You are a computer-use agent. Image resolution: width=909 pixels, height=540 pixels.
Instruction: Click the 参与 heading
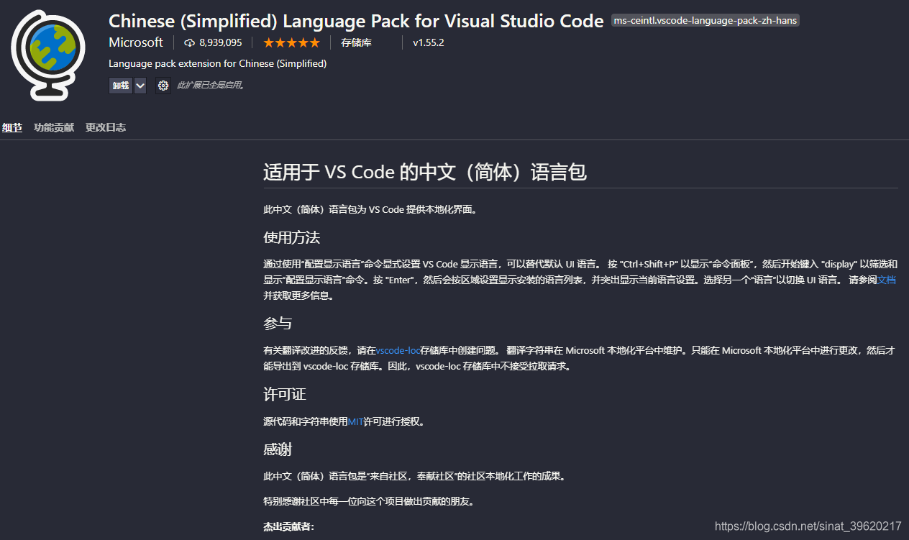(x=278, y=324)
